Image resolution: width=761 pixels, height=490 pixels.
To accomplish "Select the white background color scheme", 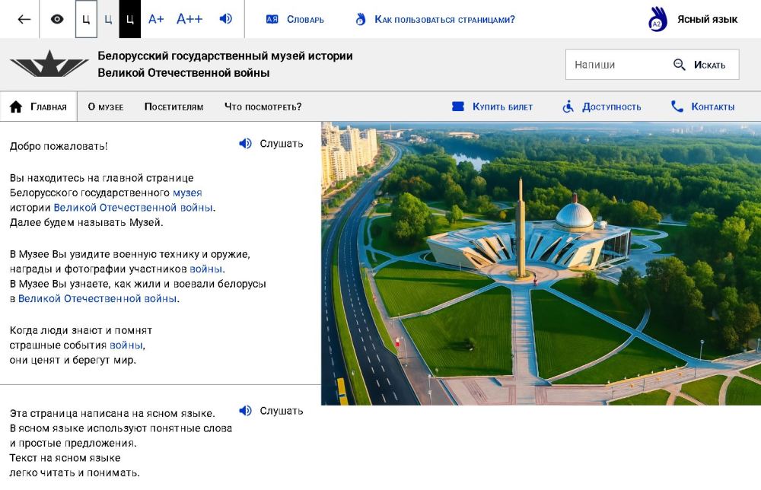I will pyautogui.click(x=86, y=19).
